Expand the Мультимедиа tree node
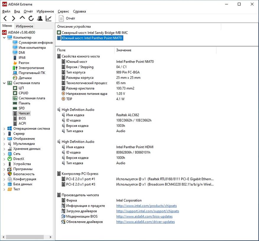The width and height of the screenshot is (259, 241). click(4, 144)
